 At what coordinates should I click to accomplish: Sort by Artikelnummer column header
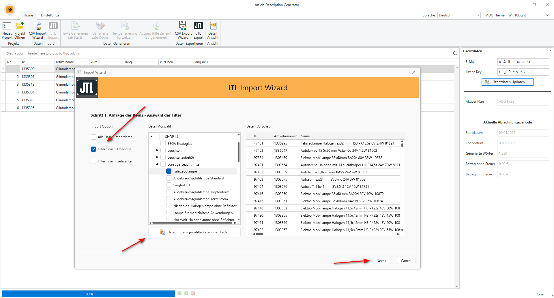tap(285, 136)
